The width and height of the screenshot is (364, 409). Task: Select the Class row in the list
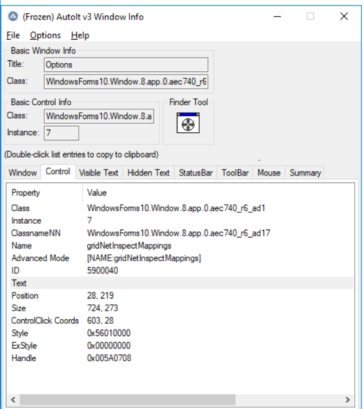pos(181,208)
